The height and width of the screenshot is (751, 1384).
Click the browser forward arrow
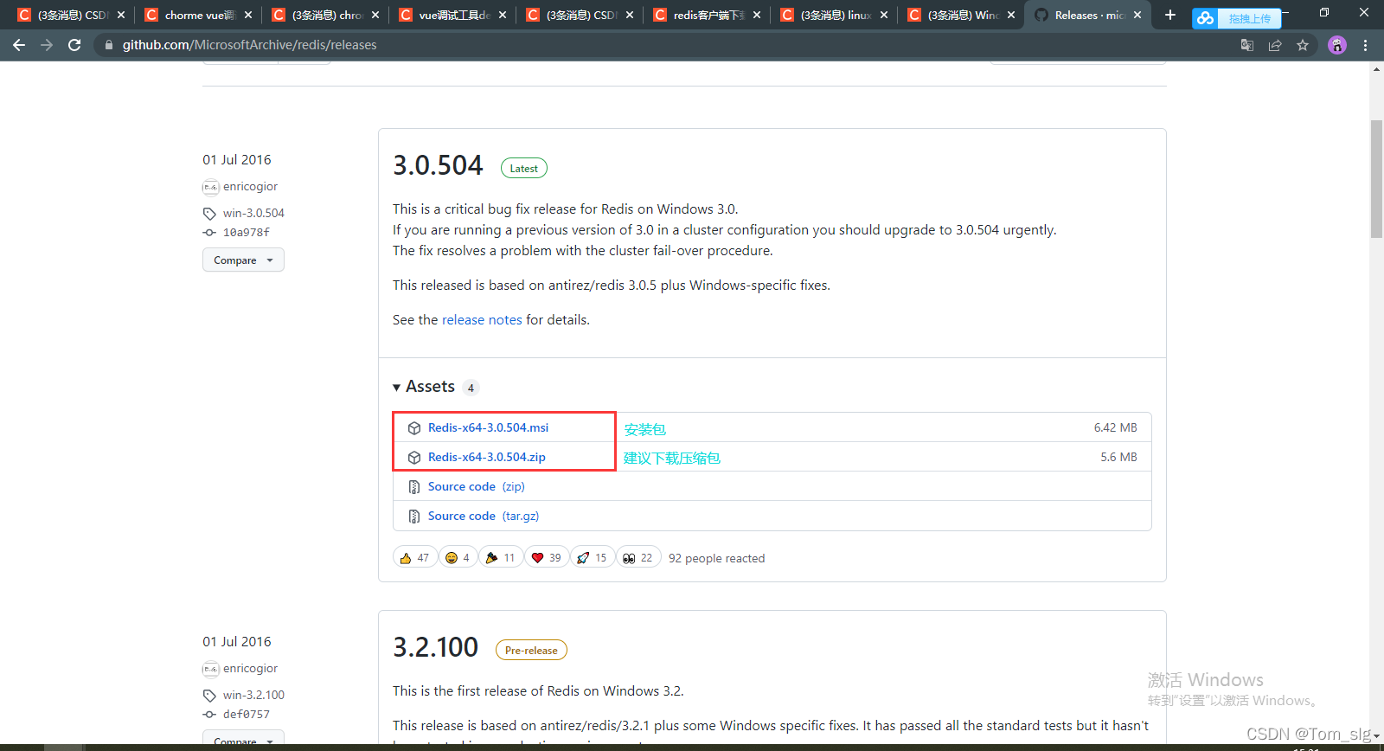[x=47, y=45]
